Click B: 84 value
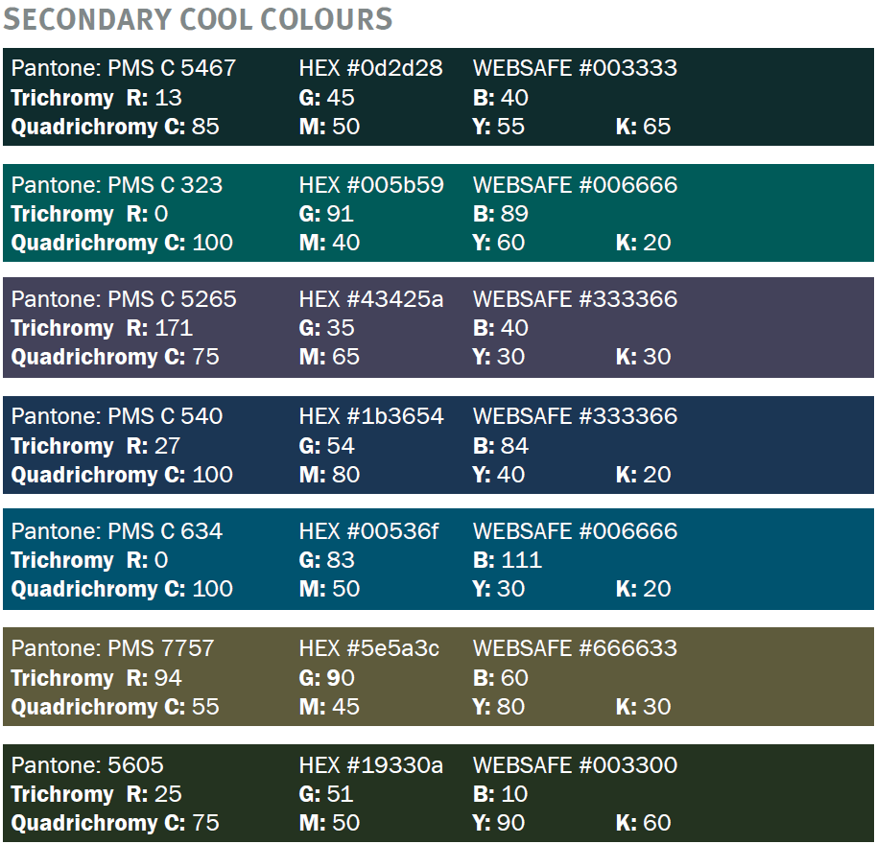Screen dimensions: 876x844 [x=501, y=446]
